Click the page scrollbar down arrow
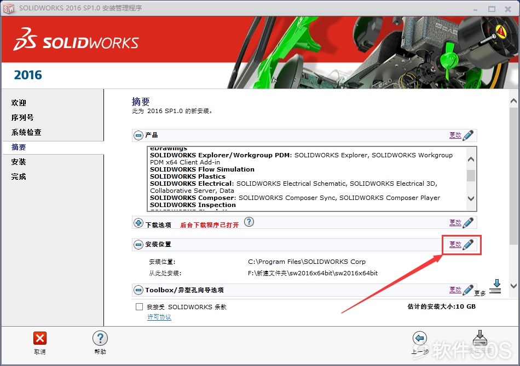This screenshot has width=520, height=366. click(x=513, y=286)
